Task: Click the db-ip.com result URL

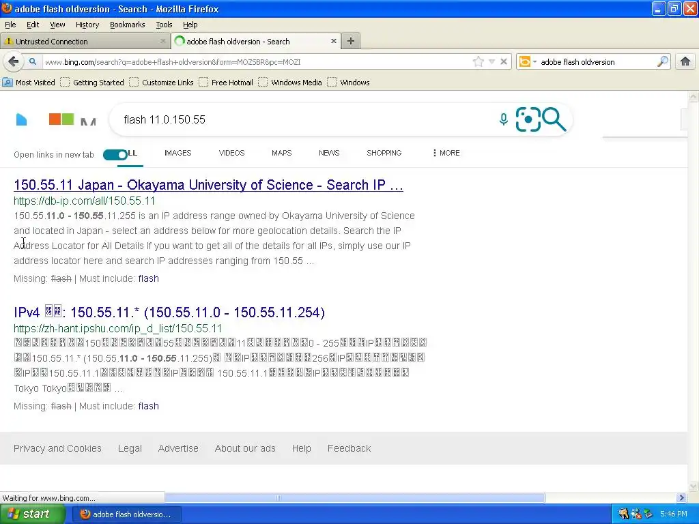Action: click(x=84, y=201)
